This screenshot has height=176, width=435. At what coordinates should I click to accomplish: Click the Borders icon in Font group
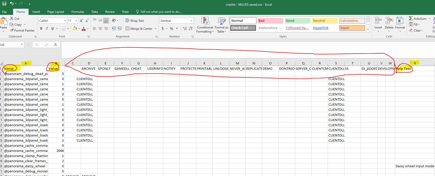[64, 28]
